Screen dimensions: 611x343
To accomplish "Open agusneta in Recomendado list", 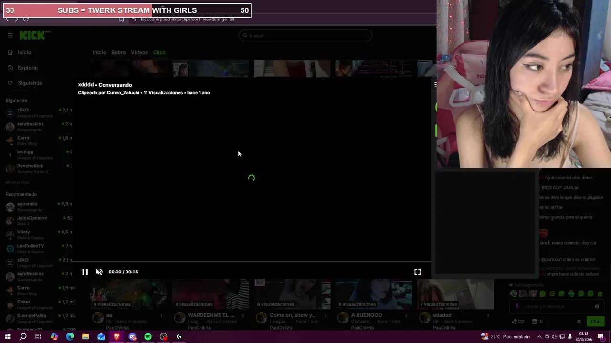I will point(38,206).
